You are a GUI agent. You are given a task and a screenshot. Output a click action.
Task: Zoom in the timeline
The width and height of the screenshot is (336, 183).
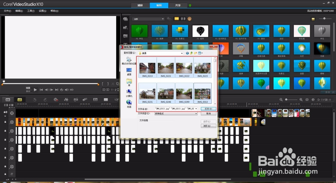pyautogui.click(x=301, y=100)
